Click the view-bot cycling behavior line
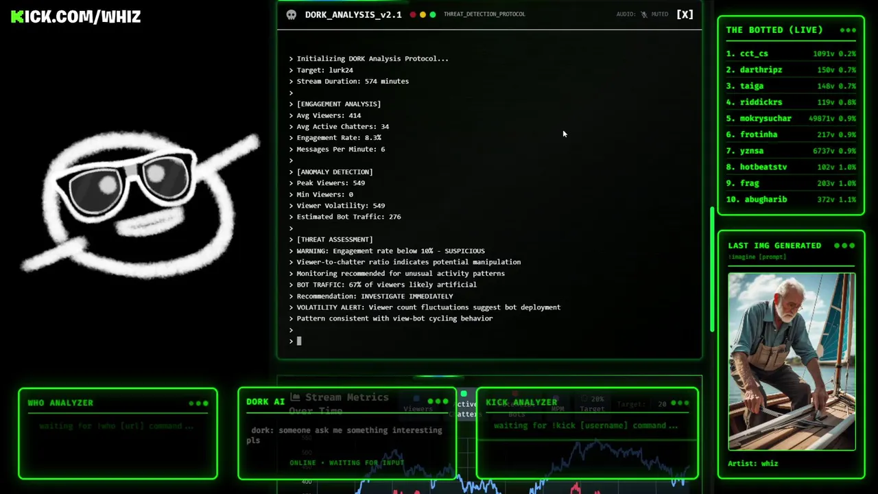 point(391,318)
